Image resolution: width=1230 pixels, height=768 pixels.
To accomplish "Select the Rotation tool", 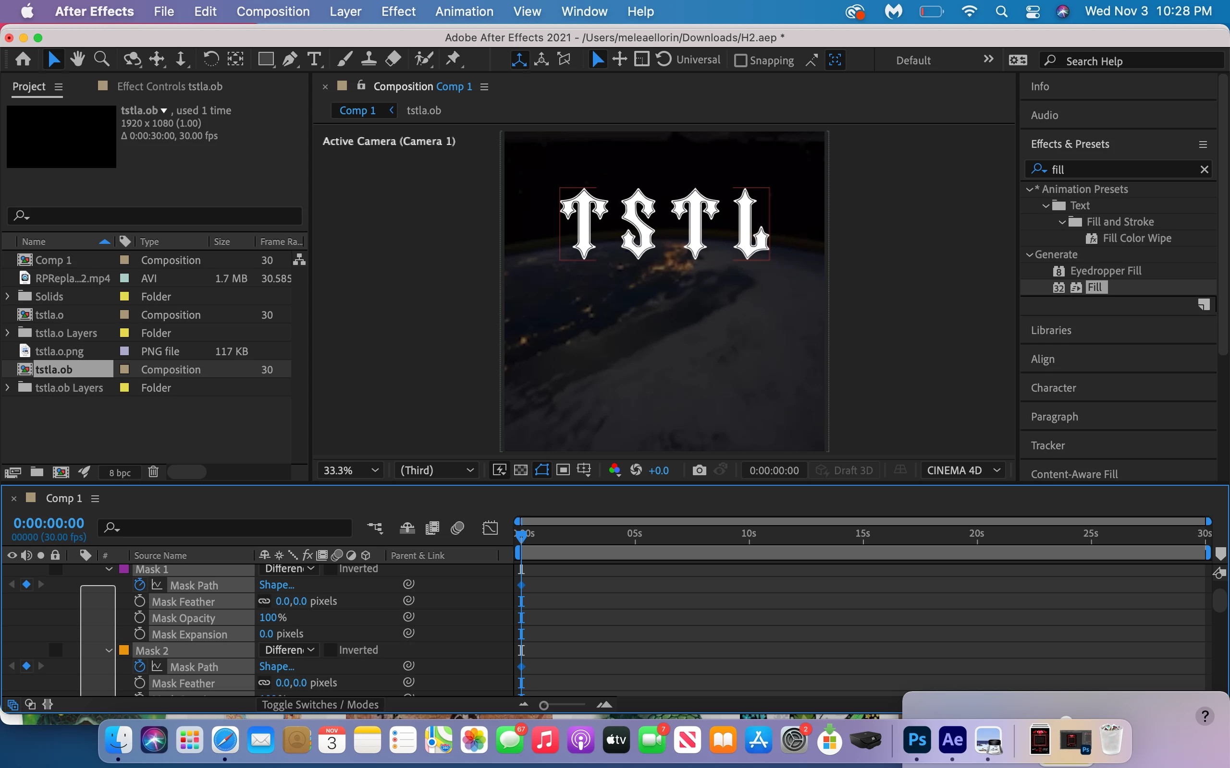I will pos(210,60).
